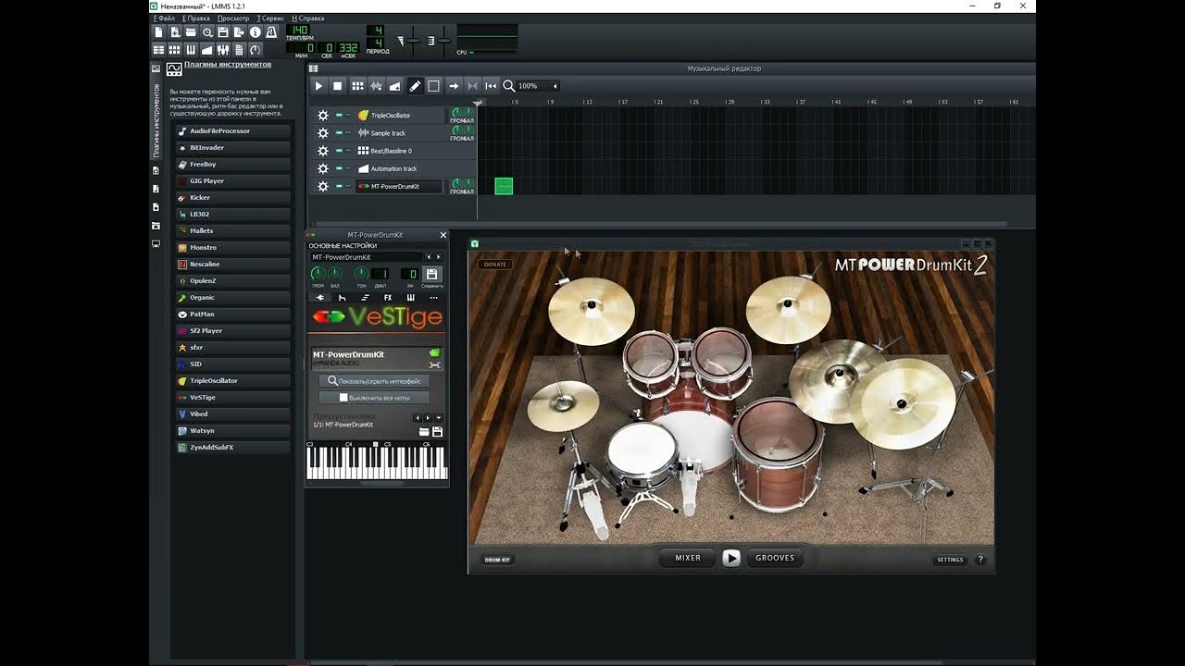
Task: Stop playback in the Song Editor
Action: (x=338, y=86)
